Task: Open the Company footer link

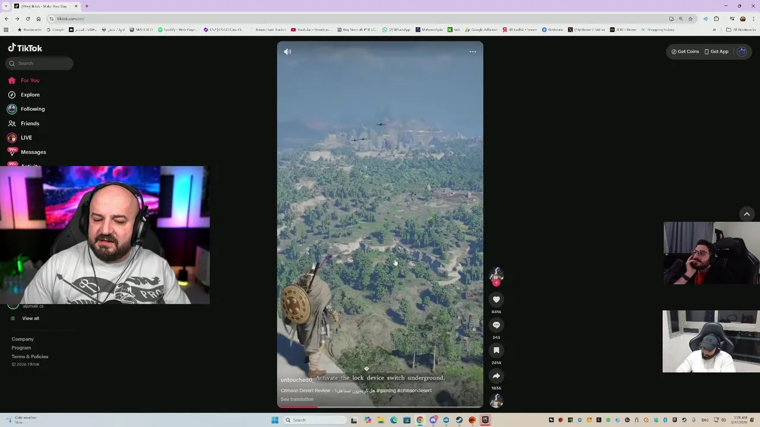Action: pos(23,339)
